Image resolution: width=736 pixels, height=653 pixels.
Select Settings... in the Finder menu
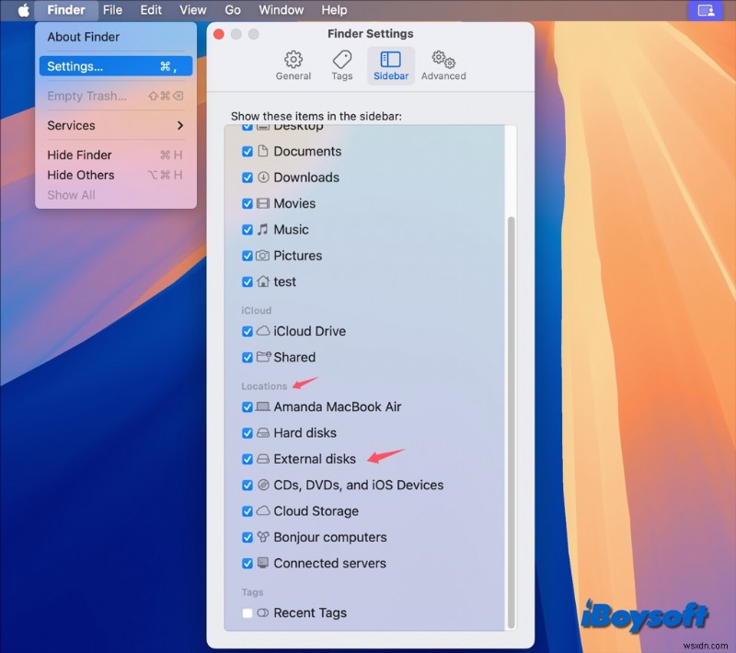pos(116,66)
